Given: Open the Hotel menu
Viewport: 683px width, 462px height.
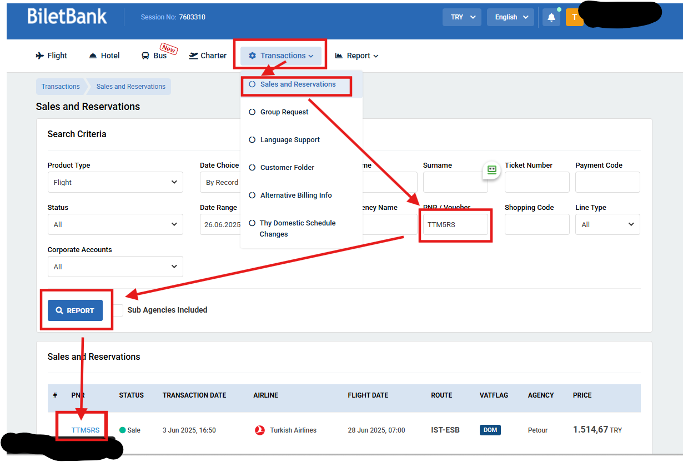Looking at the screenshot, I should coord(104,56).
